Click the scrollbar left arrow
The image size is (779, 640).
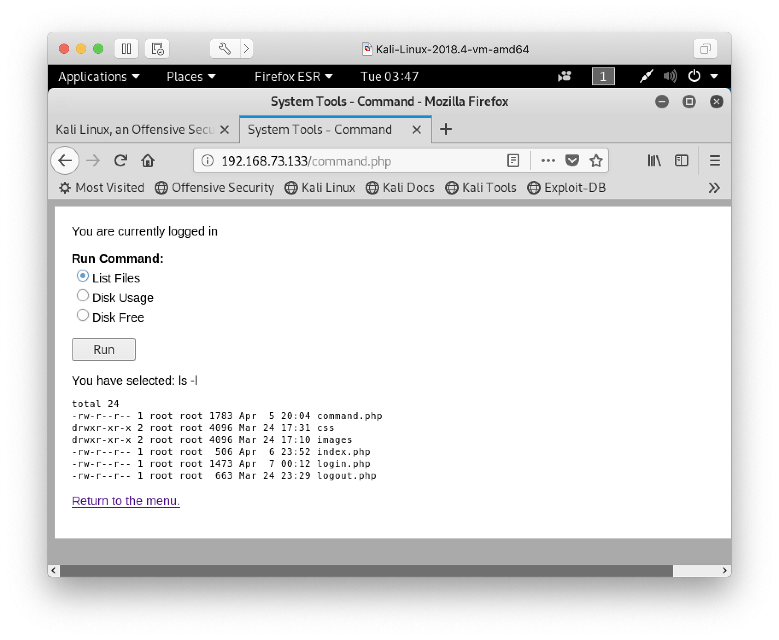tap(53, 570)
